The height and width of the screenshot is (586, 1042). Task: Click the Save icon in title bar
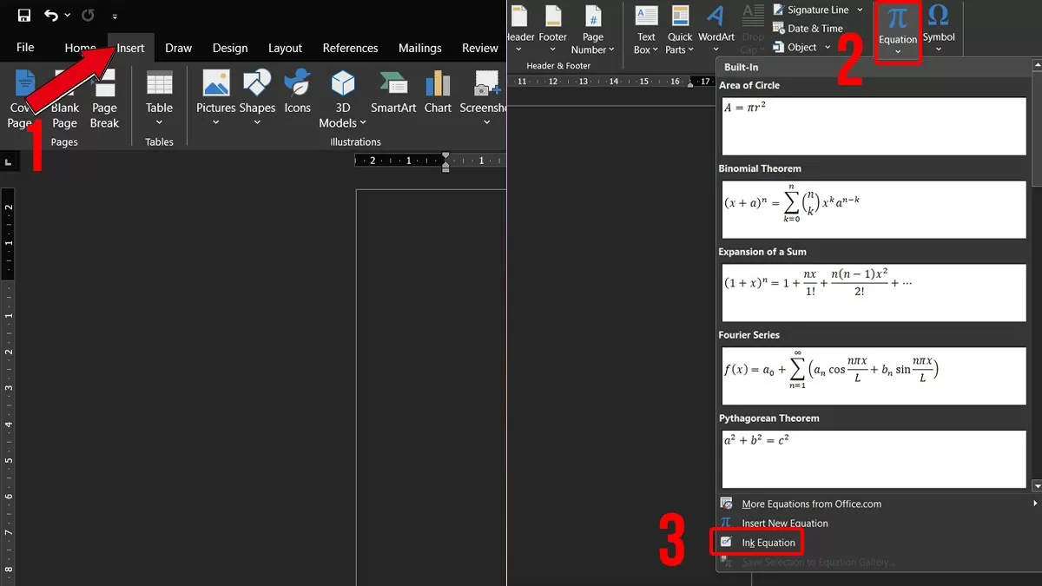click(x=24, y=16)
